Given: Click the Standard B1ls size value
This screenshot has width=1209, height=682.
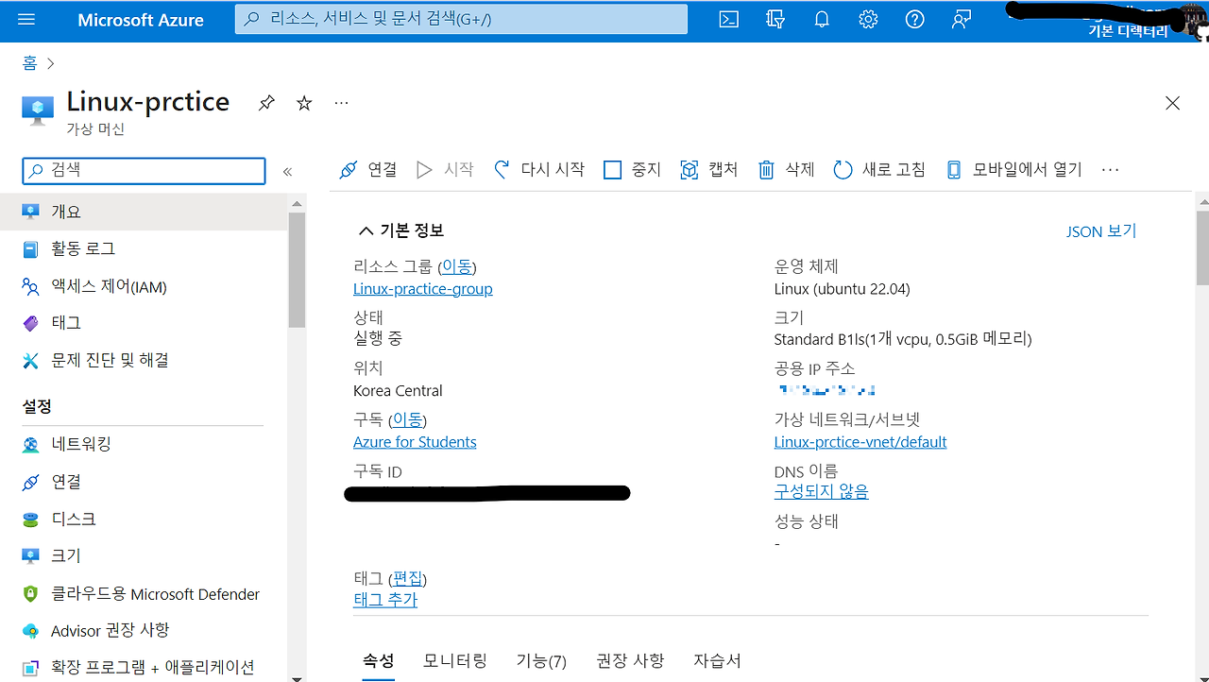Looking at the screenshot, I should 903,339.
